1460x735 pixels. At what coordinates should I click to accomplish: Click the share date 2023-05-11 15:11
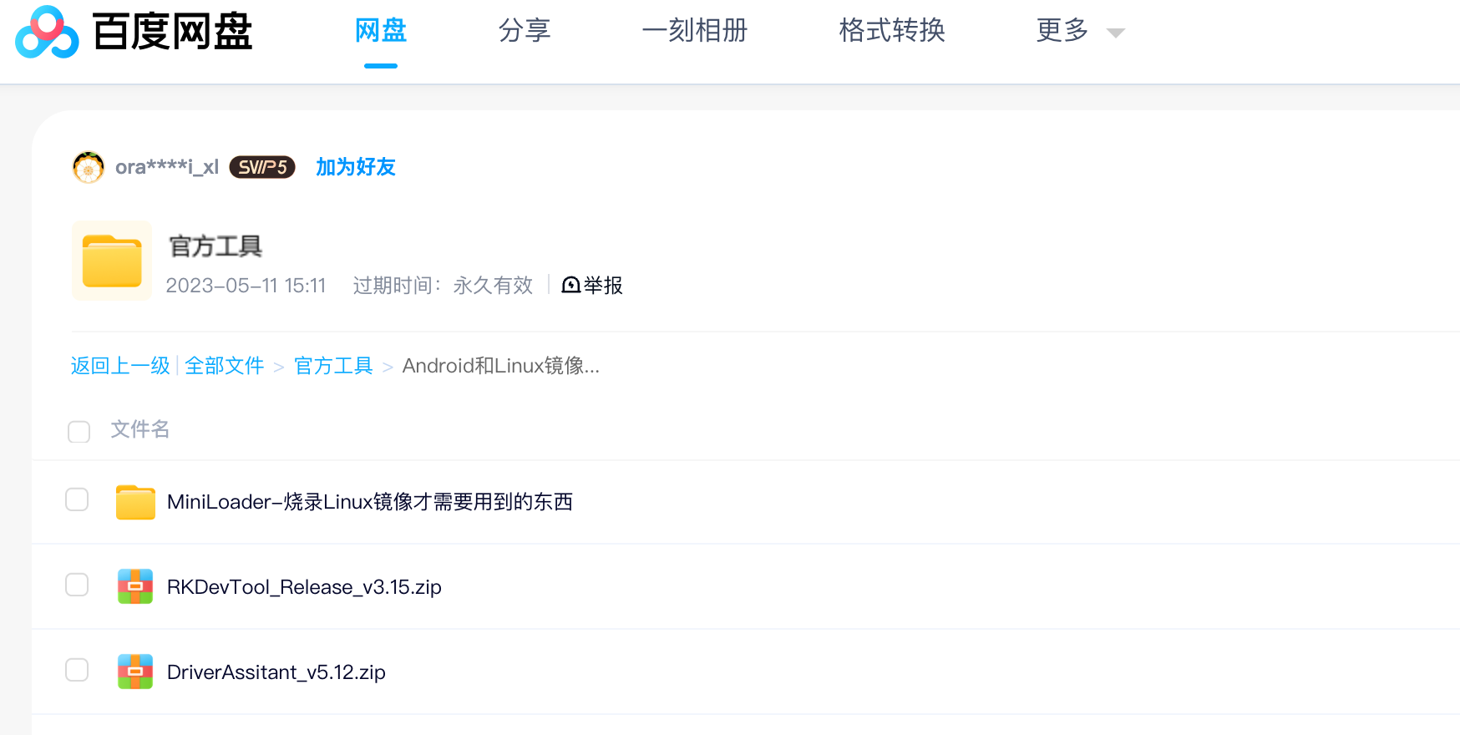point(246,286)
